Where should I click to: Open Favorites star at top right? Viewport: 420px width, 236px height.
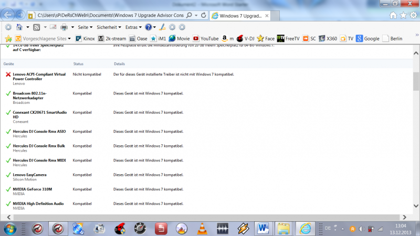click(x=403, y=15)
